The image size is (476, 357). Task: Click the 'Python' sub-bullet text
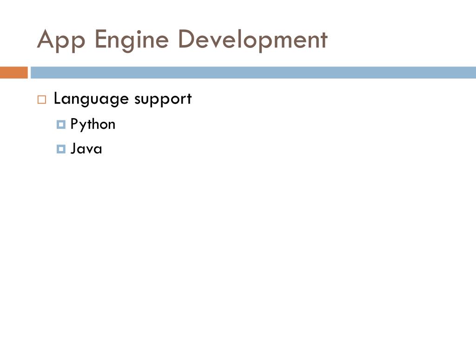[93, 125]
